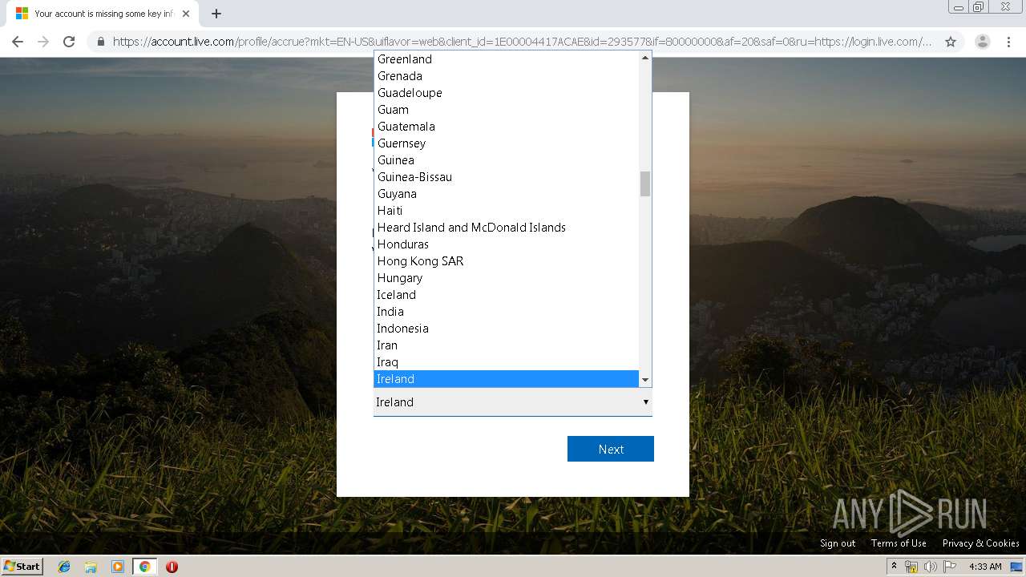
Task: Launch Internet Explorer from taskbar
Action: tap(64, 567)
